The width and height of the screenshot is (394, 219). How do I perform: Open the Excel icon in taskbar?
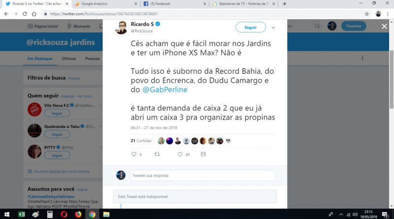click(21, 214)
